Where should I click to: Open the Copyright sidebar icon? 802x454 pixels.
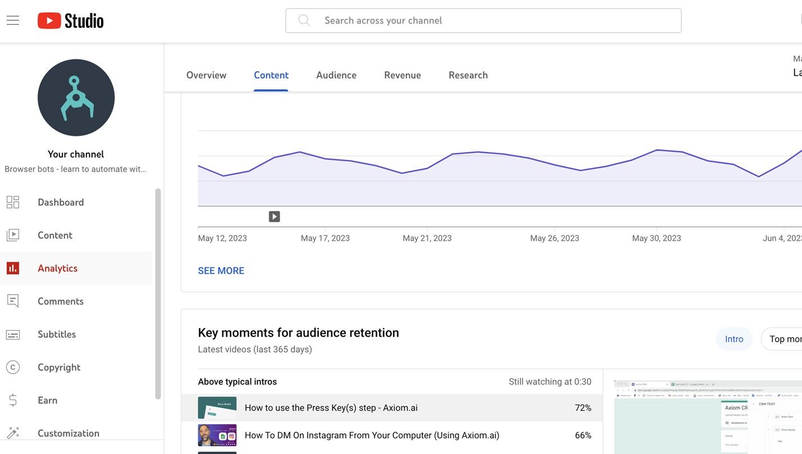pyautogui.click(x=13, y=368)
